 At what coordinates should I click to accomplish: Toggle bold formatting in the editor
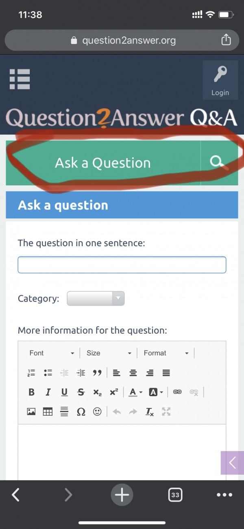pyautogui.click(x=32, y=392)
